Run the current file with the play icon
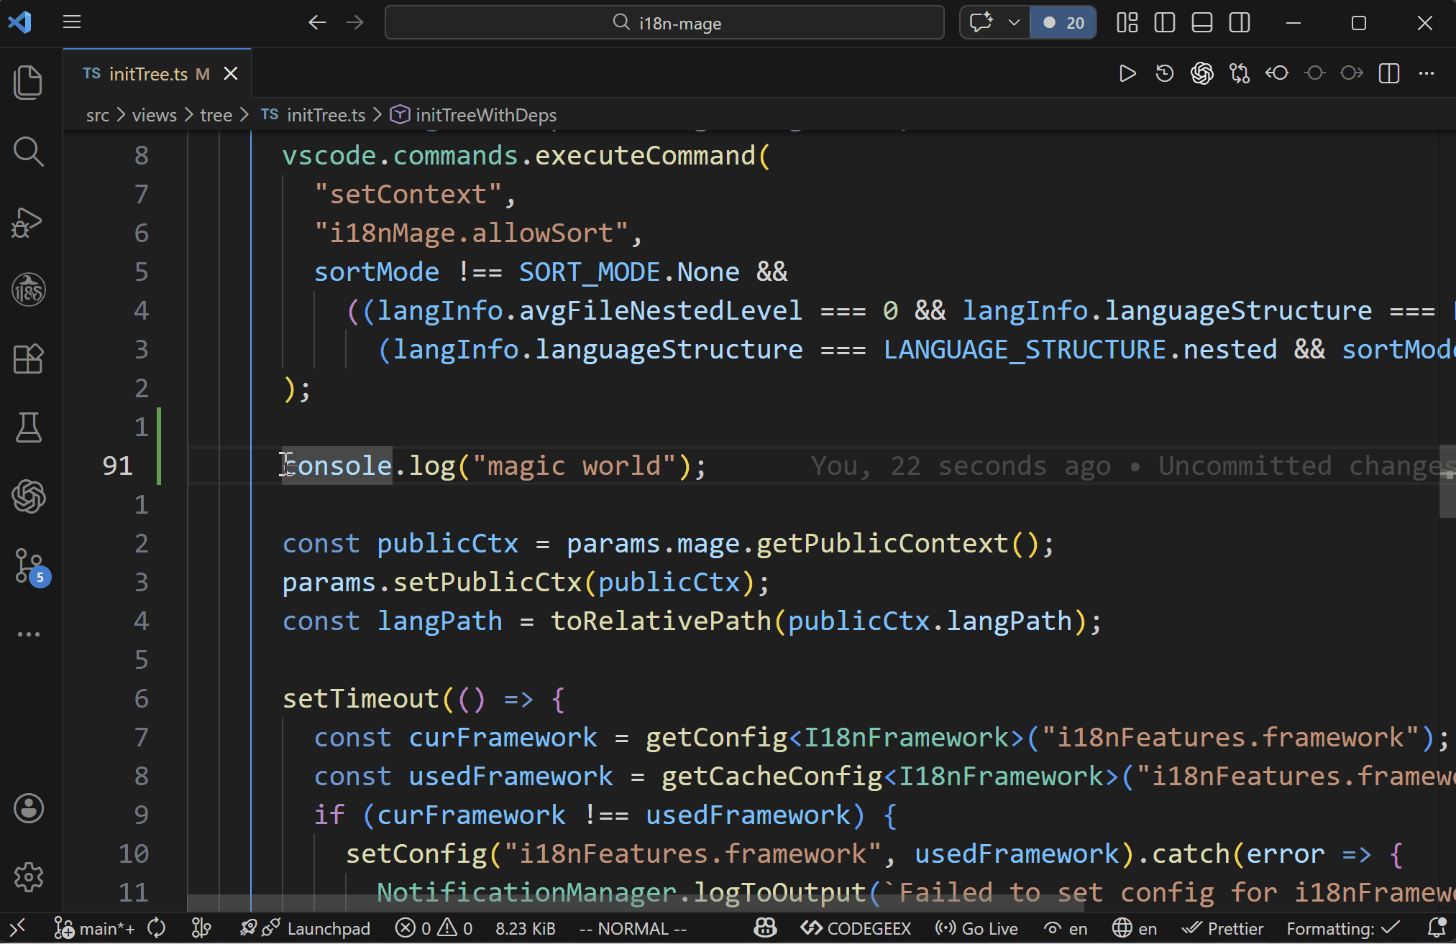The height and width of the screenshot is (944, 1456). point(1127,73)
